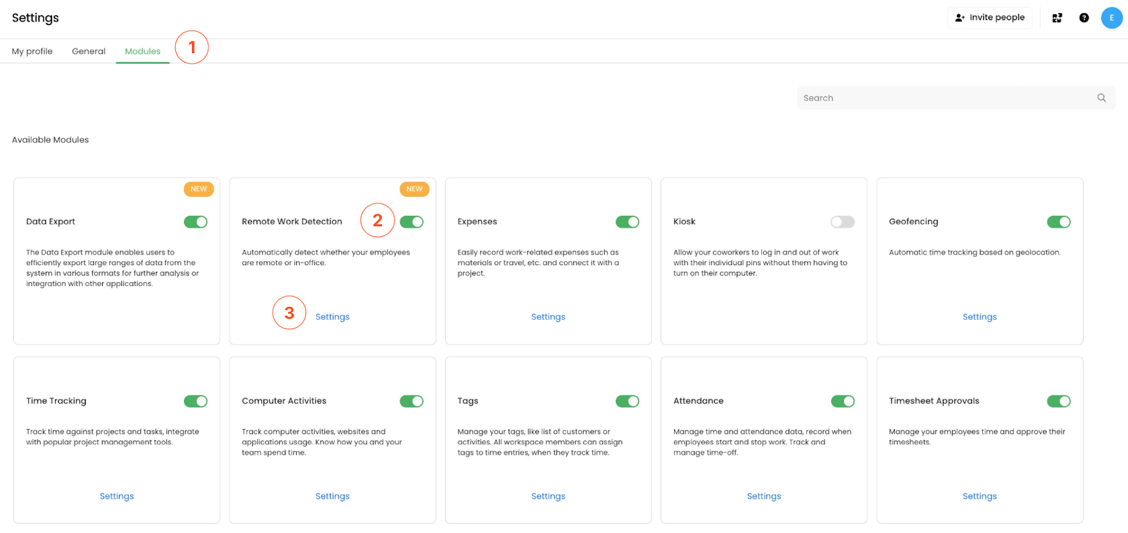
Task: Click the search magnifier icon
Action: [x=1101, y=98]
